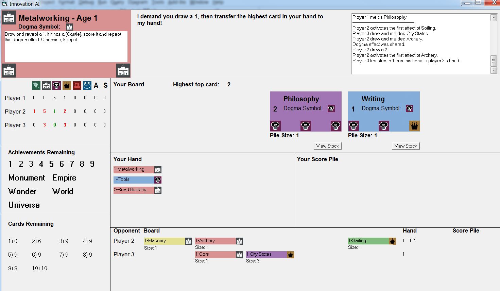This screenshot has height=291, width=500.
Task: Click the crown symbol column header
Action: (67, 85)
